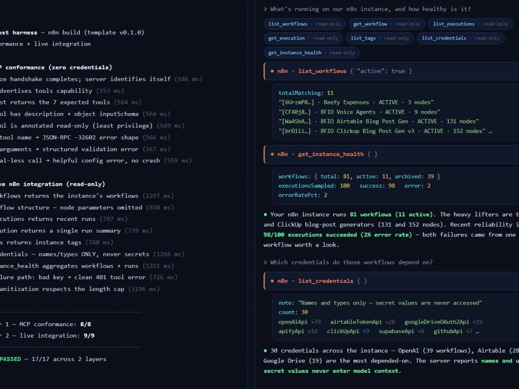The width and height of the screenshot is (519, 389).
Task: Click the PASSED 17/17 across 2 layers line
Action: click(53, 359)
